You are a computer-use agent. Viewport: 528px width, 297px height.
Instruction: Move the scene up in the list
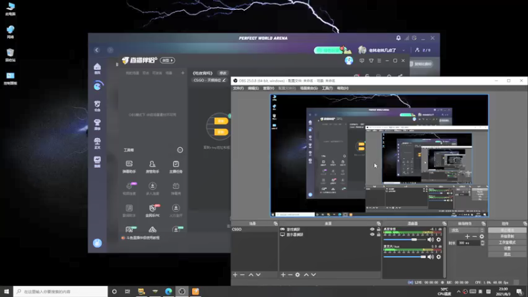251,275
